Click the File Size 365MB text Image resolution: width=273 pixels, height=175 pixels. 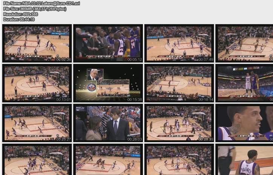[35, 9]
